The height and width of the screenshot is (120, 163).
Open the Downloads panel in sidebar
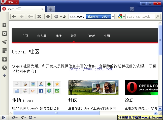(x=5, y=59)
